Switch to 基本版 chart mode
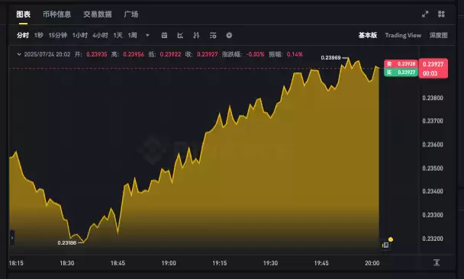This screenshot has width=464, height=279. 368,36
